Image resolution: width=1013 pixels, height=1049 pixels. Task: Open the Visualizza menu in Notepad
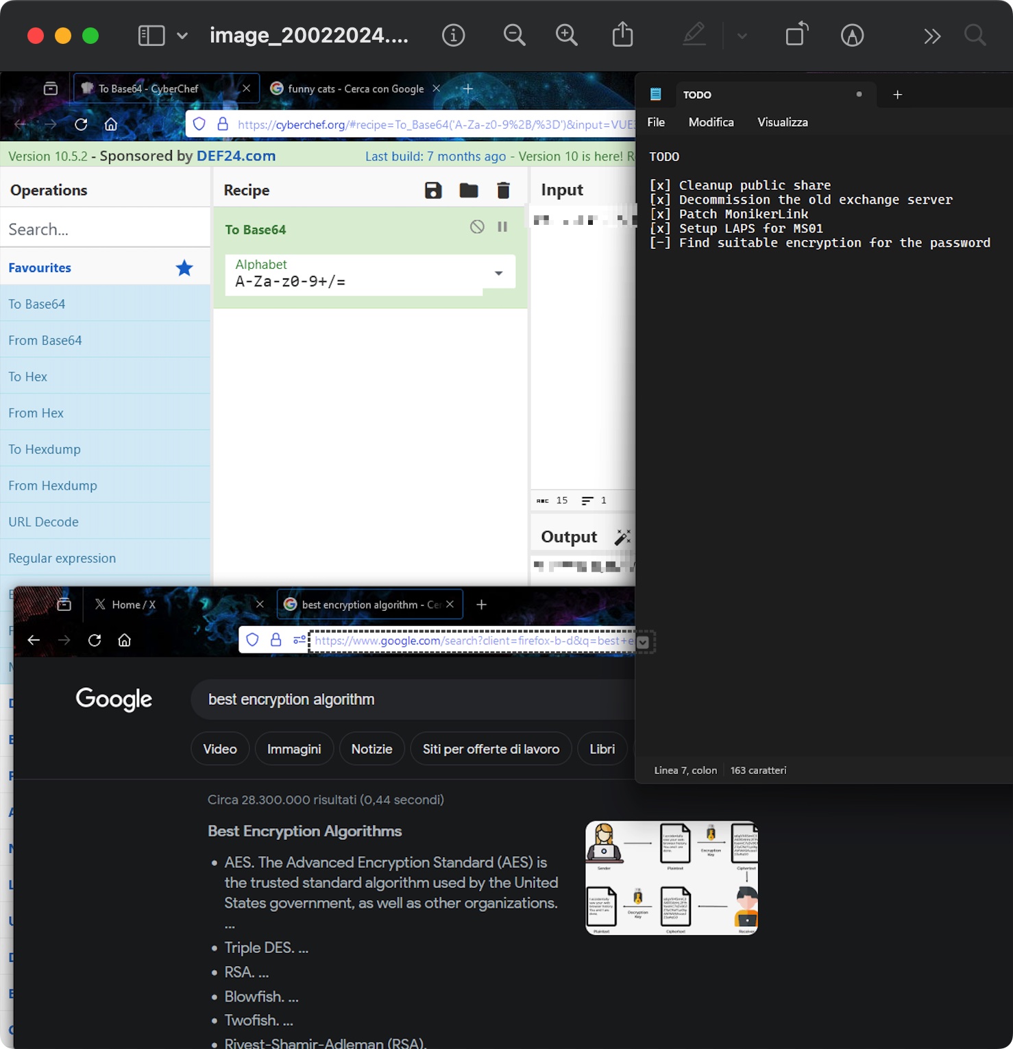tap(782, 122)
